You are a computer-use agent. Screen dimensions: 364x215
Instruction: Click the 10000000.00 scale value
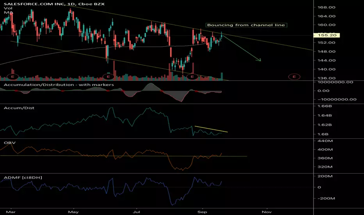click(x=335, y=82)
